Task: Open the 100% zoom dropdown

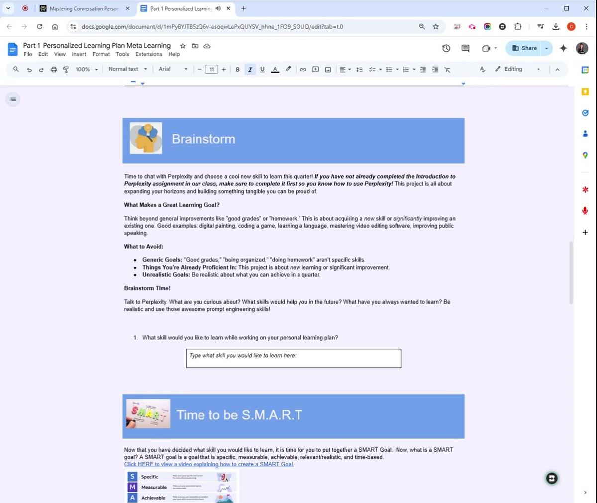Action: coord(86,70)
